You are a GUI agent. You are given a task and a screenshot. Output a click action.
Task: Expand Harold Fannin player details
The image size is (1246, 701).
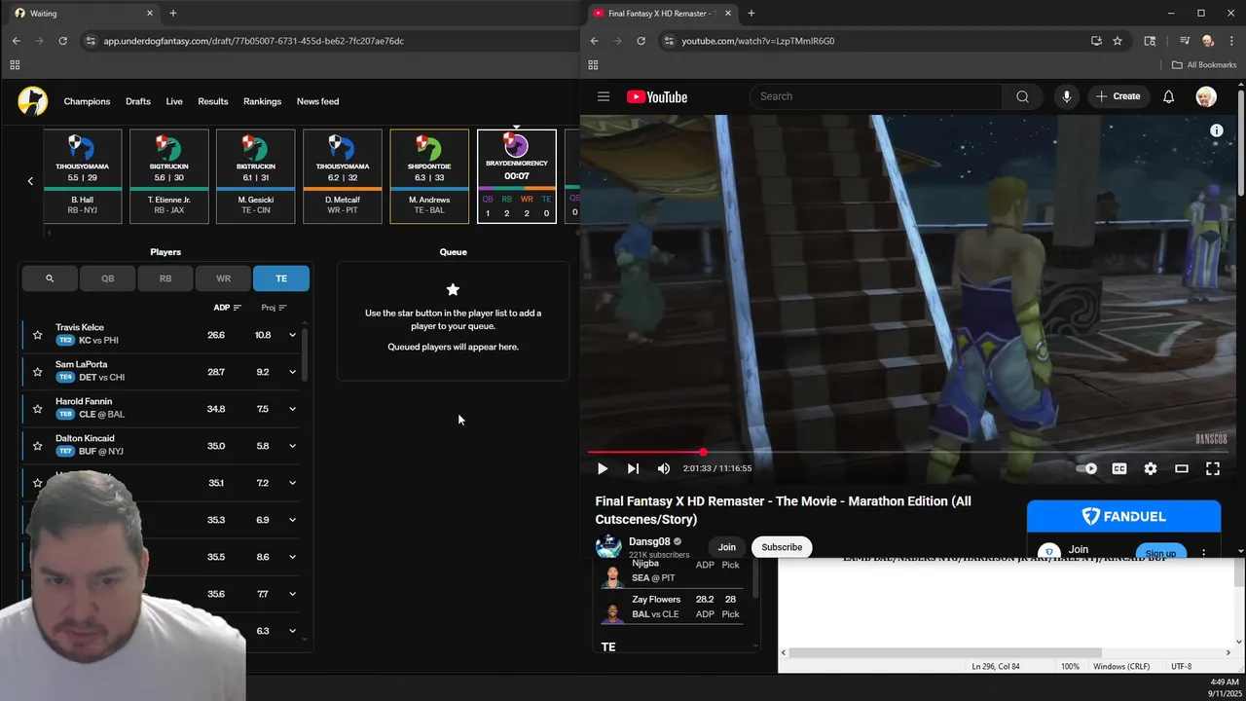pyautogui.click(x=292, y=409)
